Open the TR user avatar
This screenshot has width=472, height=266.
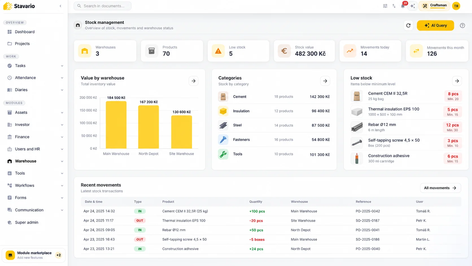[456, 6]
